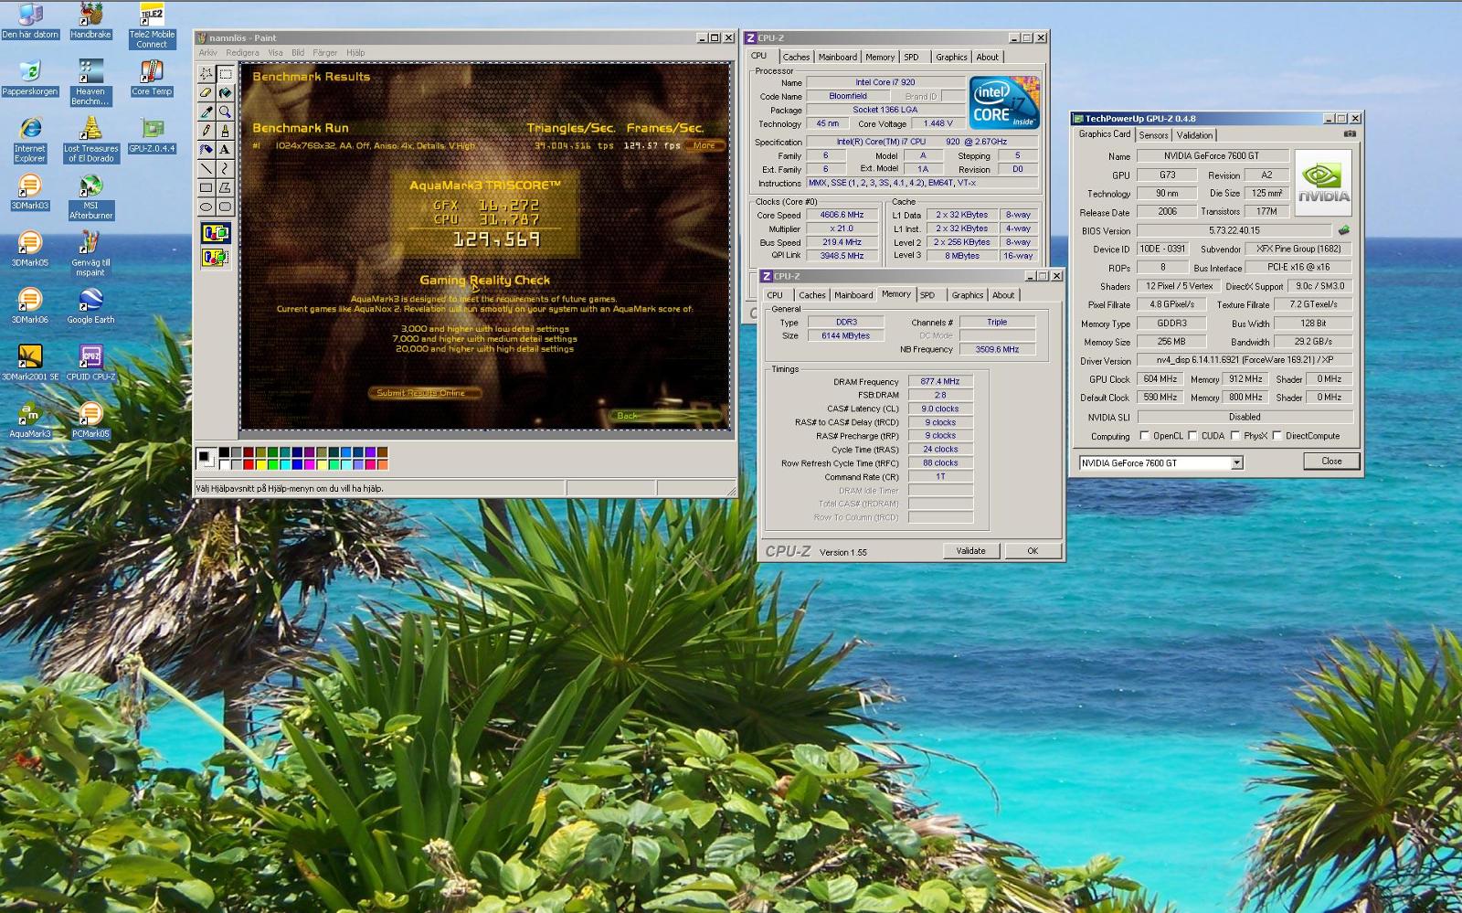Click the More button beside fps result
The height and width of the screenshot is (913, 1462).
tap(705, 145)
